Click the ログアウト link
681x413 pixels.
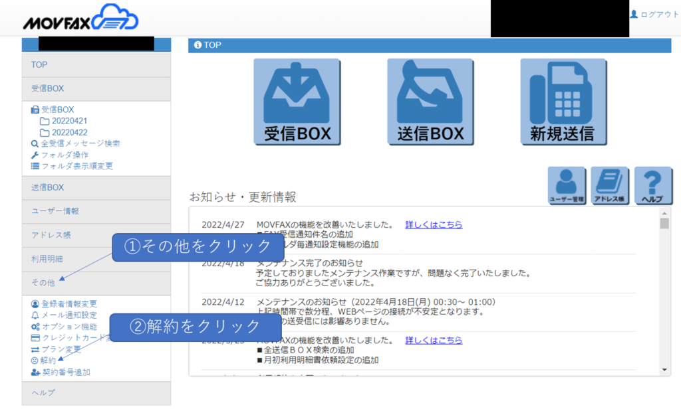tap(659, 15)
